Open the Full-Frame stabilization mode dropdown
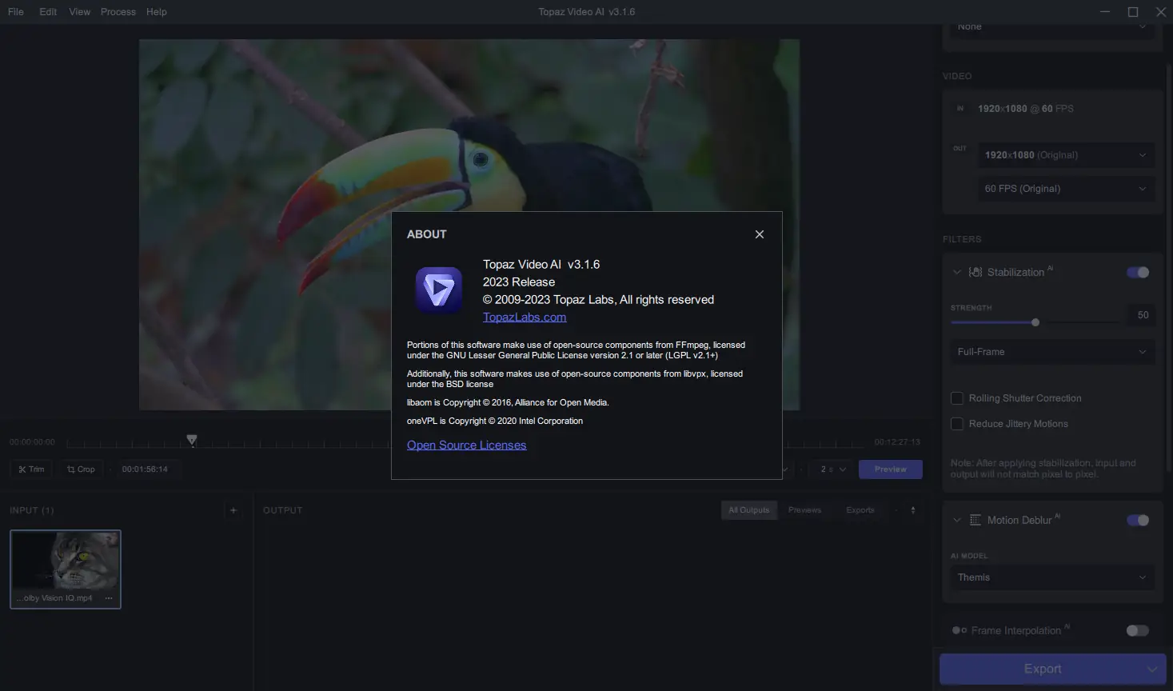 point(1052,352)
